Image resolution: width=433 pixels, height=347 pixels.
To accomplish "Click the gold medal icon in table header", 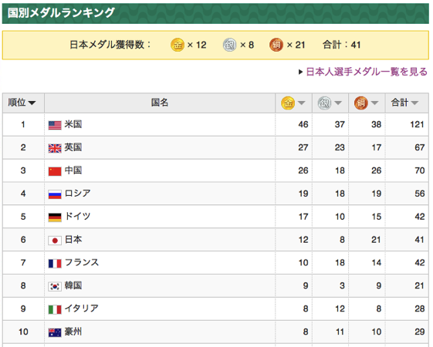I will [x=288, y=103].
